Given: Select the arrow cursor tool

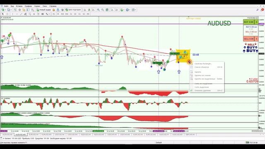Looking at the screenshot, I should (3, 14).
